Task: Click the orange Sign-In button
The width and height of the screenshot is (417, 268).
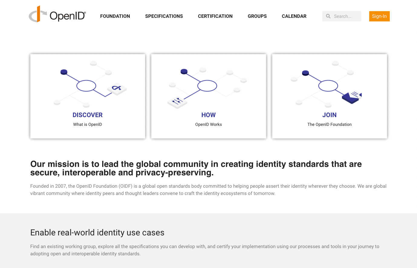Action: (379, 16)
